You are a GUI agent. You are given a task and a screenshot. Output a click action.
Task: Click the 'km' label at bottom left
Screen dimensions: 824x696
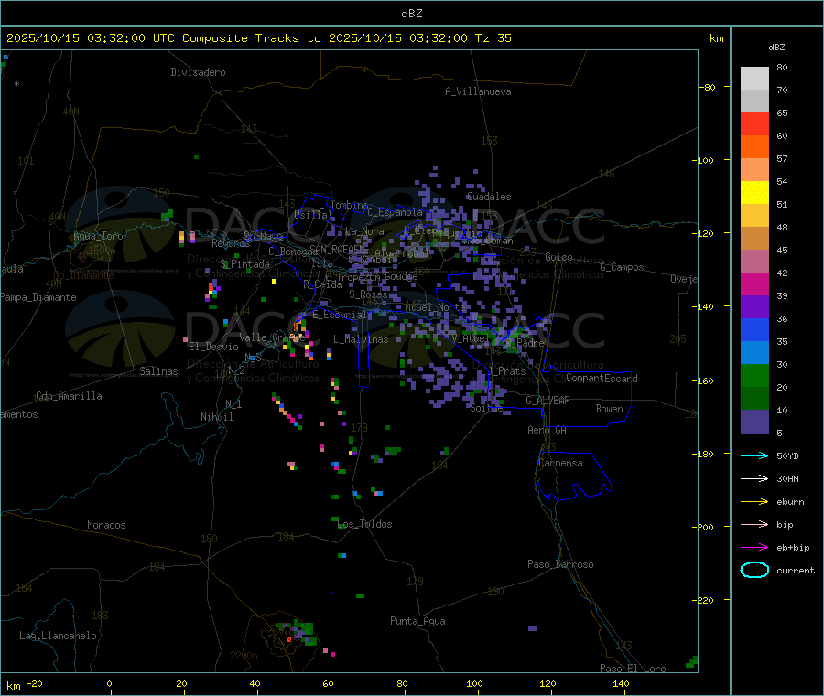click(x=13, y=686)
